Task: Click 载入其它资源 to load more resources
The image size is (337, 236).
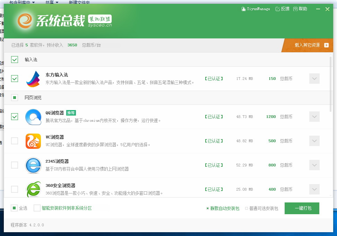Action: point(307,45)
